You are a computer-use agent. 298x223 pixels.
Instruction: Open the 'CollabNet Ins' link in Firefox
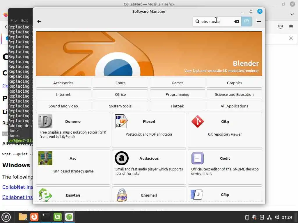17,187
